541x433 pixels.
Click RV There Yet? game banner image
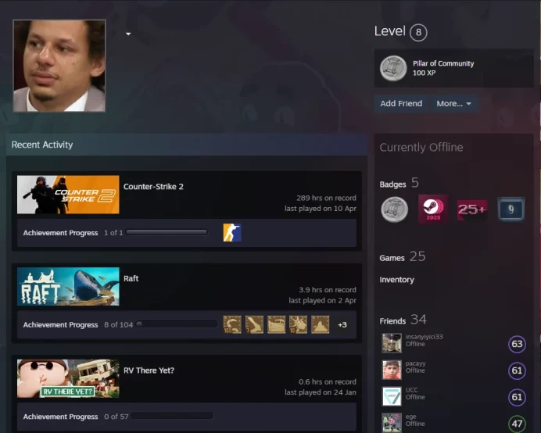pos(68,378)
